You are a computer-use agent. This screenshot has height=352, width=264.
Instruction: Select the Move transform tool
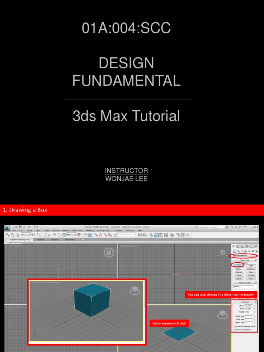tap(54, 235)
